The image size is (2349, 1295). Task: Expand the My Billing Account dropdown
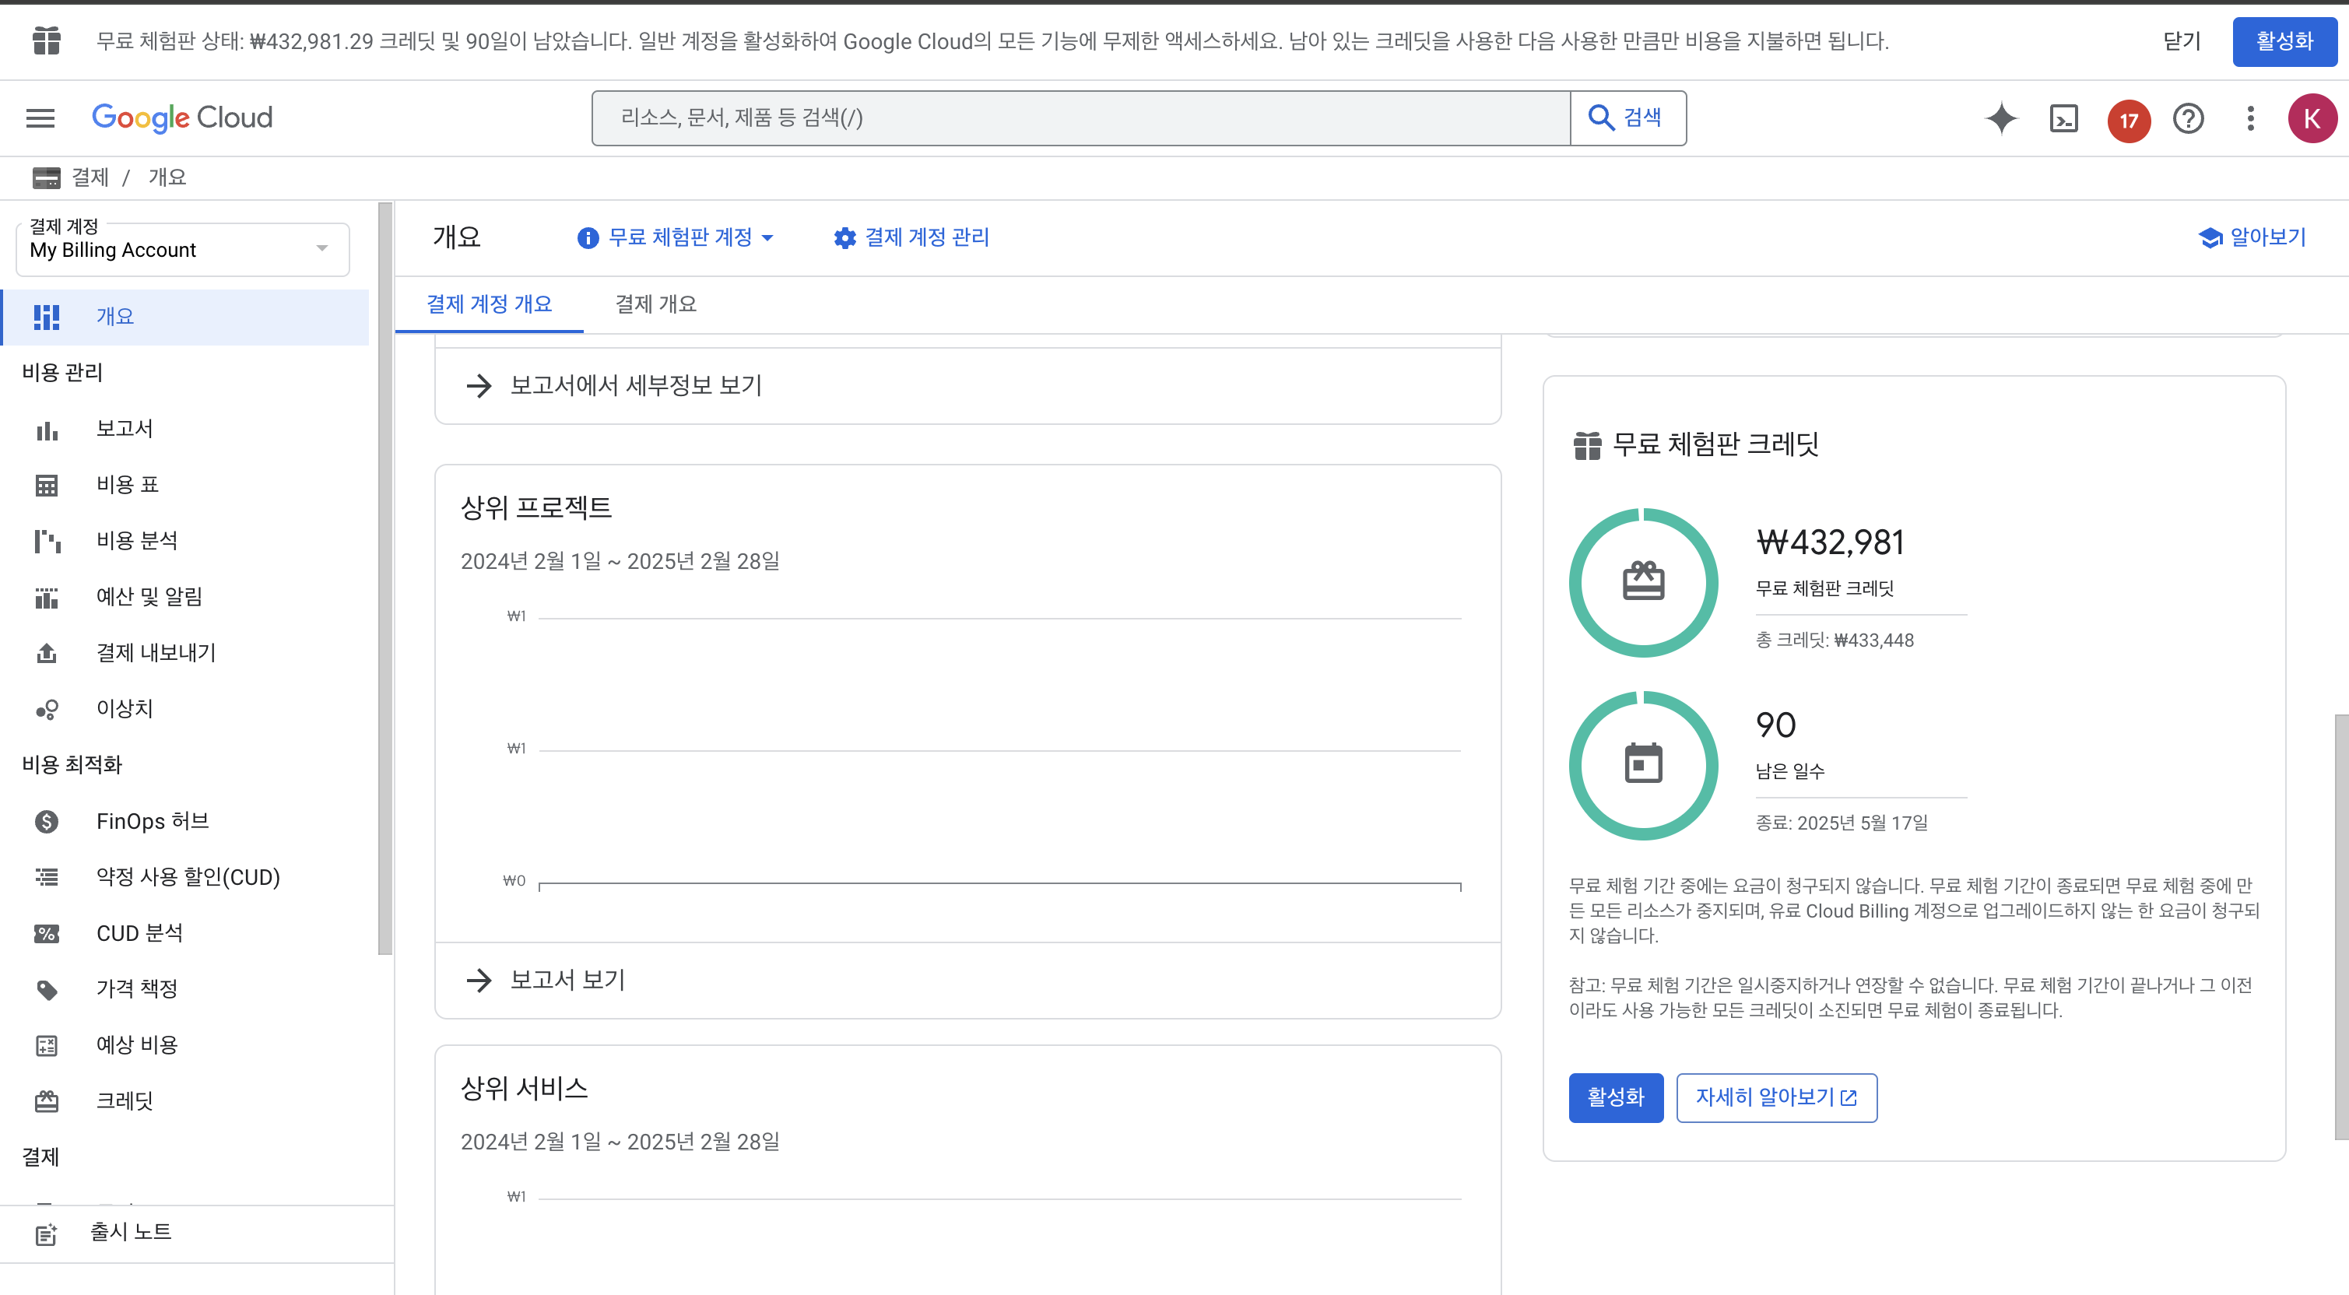pyautogui.click(x=182, y=249)
